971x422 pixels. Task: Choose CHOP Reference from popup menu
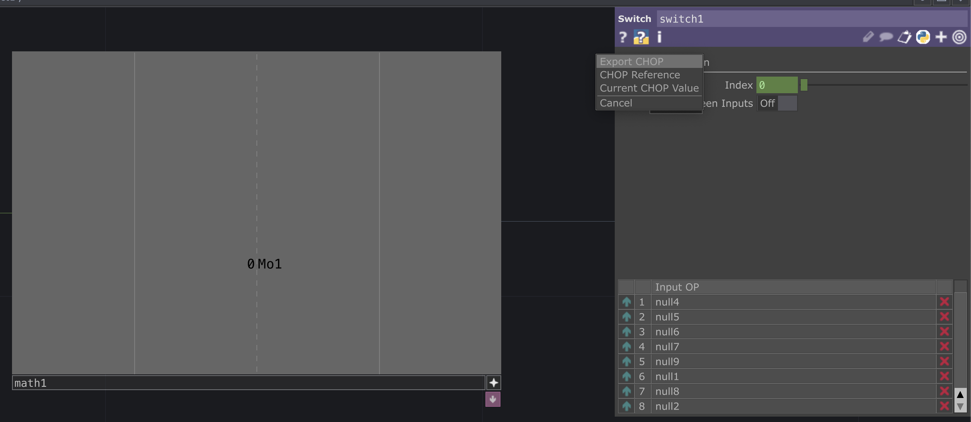649,75
